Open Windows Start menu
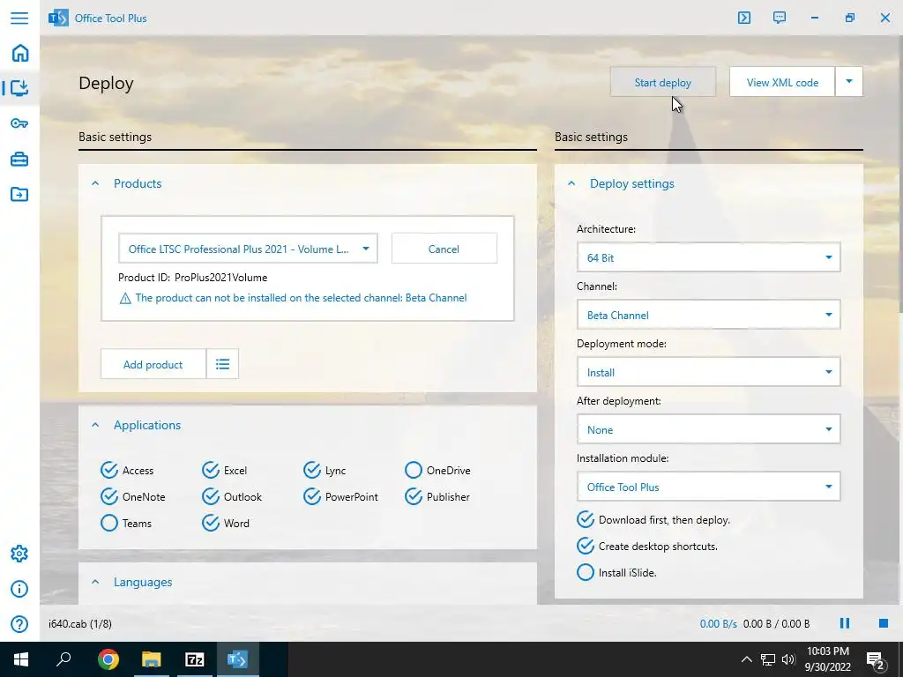 [21, 659]
